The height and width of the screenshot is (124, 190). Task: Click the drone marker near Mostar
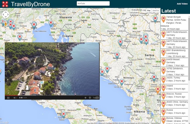[x=107, y=69]
